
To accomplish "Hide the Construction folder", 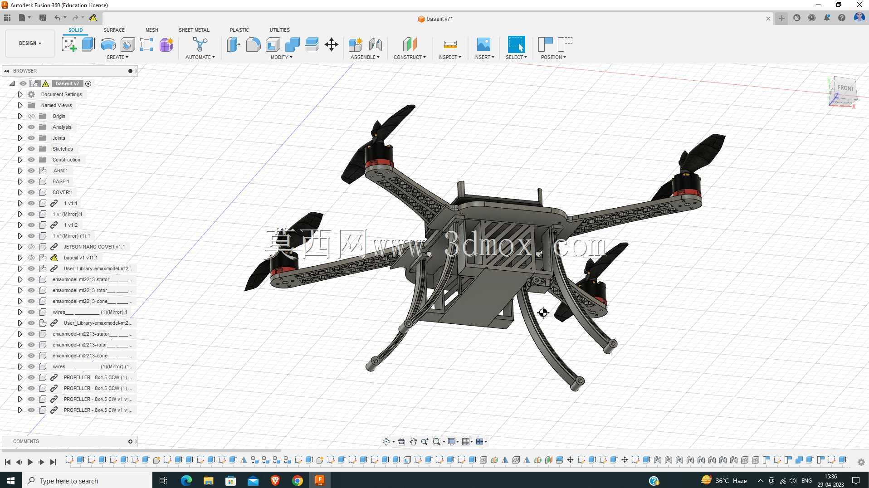I will tap(31, 160).
